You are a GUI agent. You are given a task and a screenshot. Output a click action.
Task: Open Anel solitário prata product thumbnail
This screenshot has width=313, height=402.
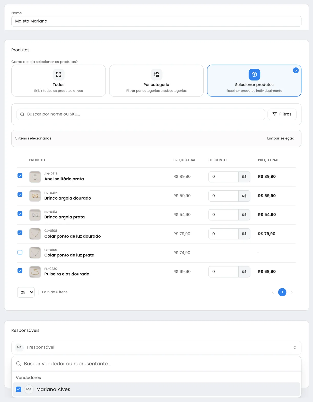point(35,177)
